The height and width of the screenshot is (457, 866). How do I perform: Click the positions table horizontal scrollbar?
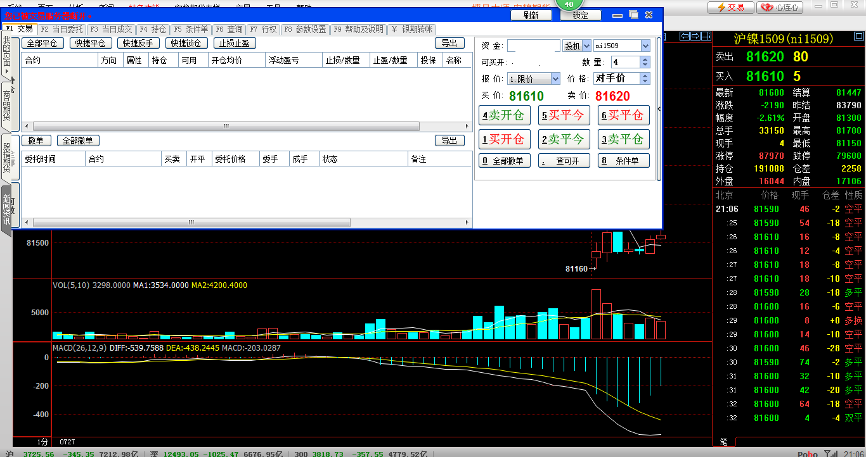225,127
